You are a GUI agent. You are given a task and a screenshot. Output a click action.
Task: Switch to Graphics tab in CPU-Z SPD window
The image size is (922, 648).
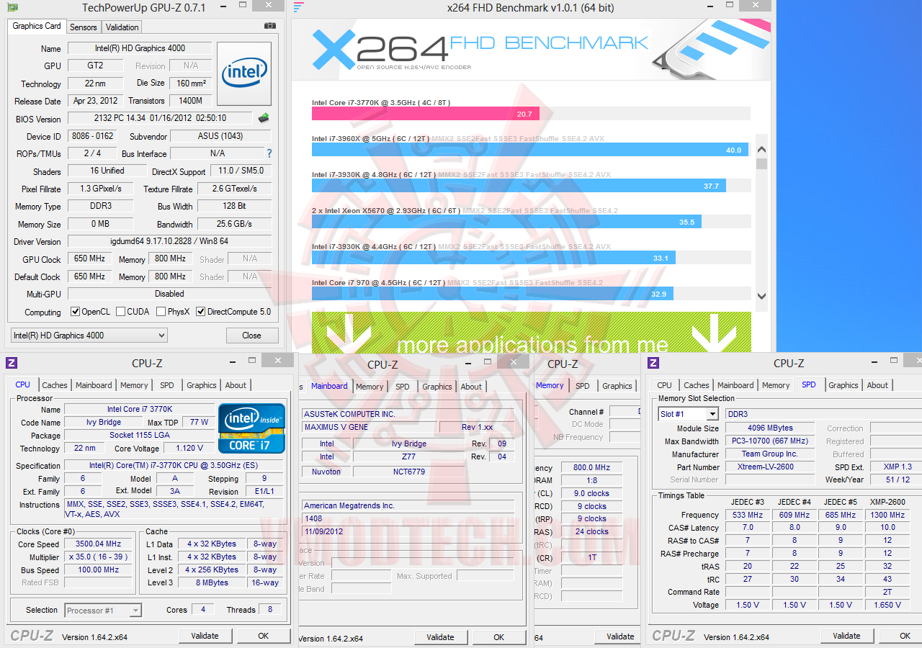(843, 385)
